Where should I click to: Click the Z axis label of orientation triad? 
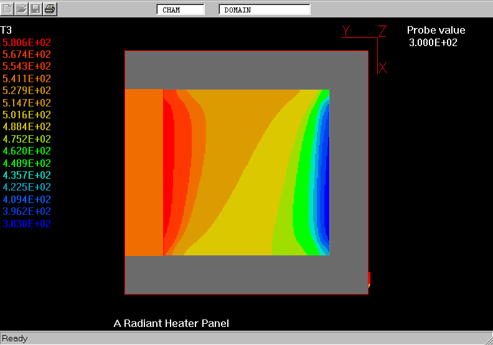(x=383, y=31)
